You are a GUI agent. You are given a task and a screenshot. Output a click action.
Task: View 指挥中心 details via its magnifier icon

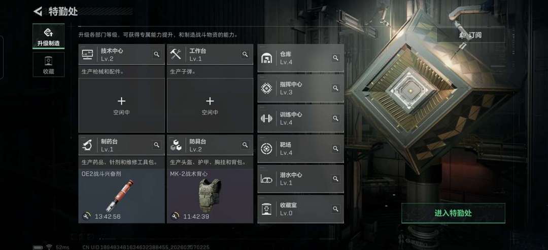[335, 88]
